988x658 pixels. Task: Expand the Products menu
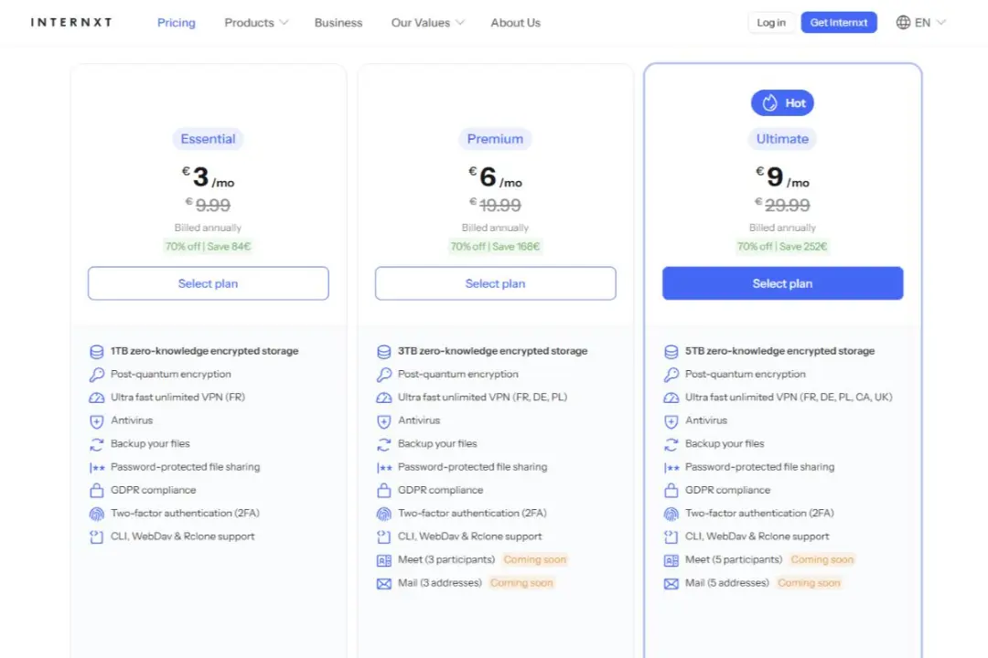point(256,23)
